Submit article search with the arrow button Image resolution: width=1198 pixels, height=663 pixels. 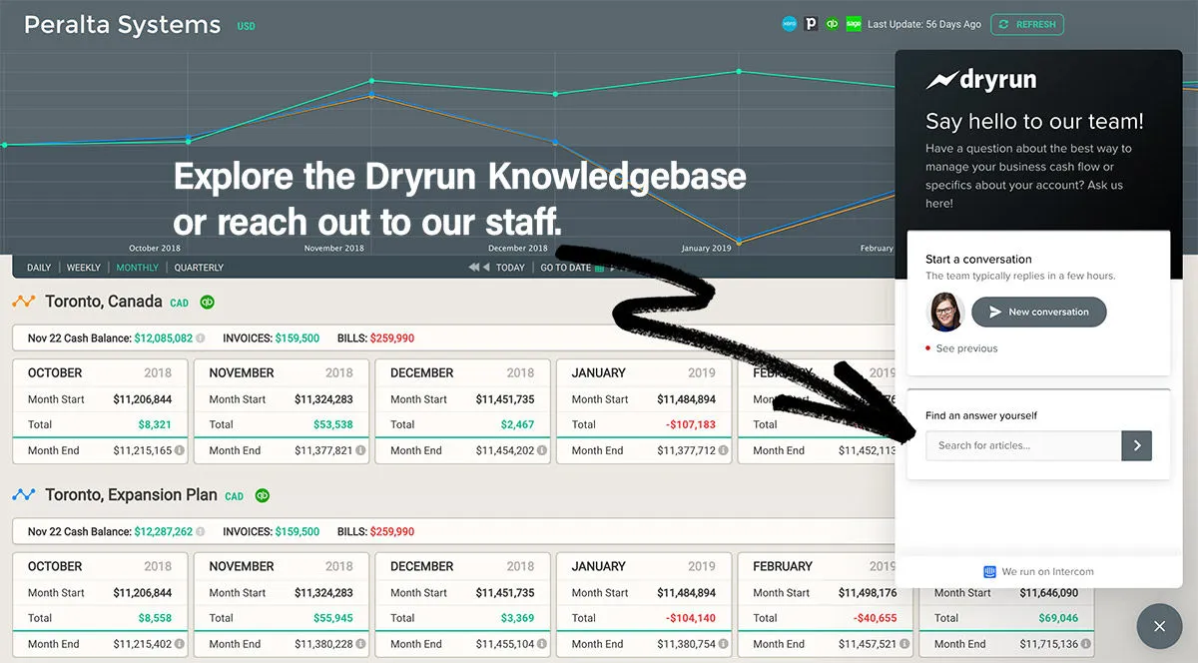pyautogui.click(x=1137, y=445)
